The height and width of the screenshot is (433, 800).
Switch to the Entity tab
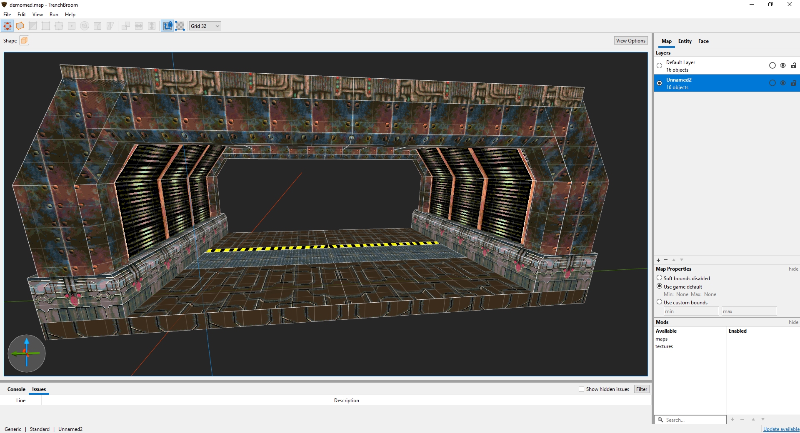685,41
